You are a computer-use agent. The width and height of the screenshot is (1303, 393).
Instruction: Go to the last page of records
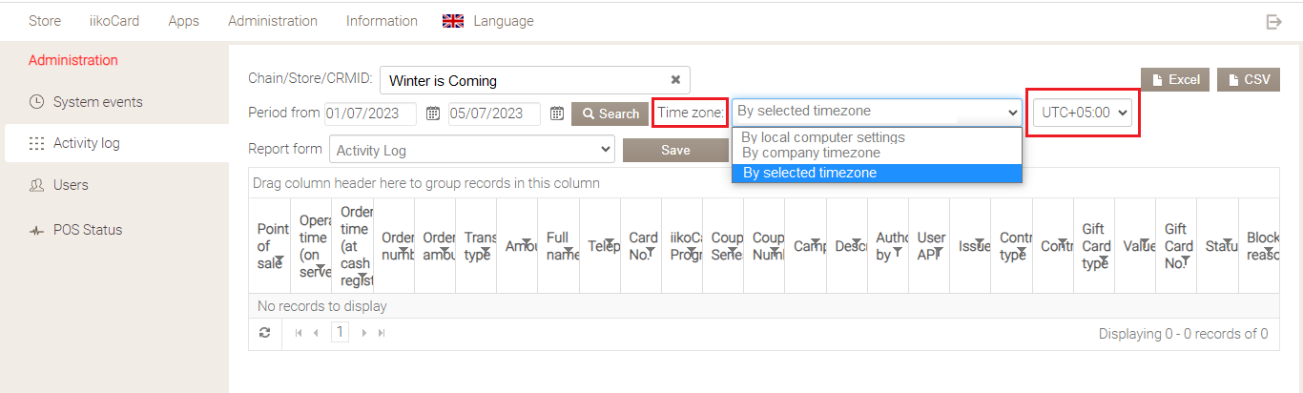pyautogui.click(x=382, y=333)
